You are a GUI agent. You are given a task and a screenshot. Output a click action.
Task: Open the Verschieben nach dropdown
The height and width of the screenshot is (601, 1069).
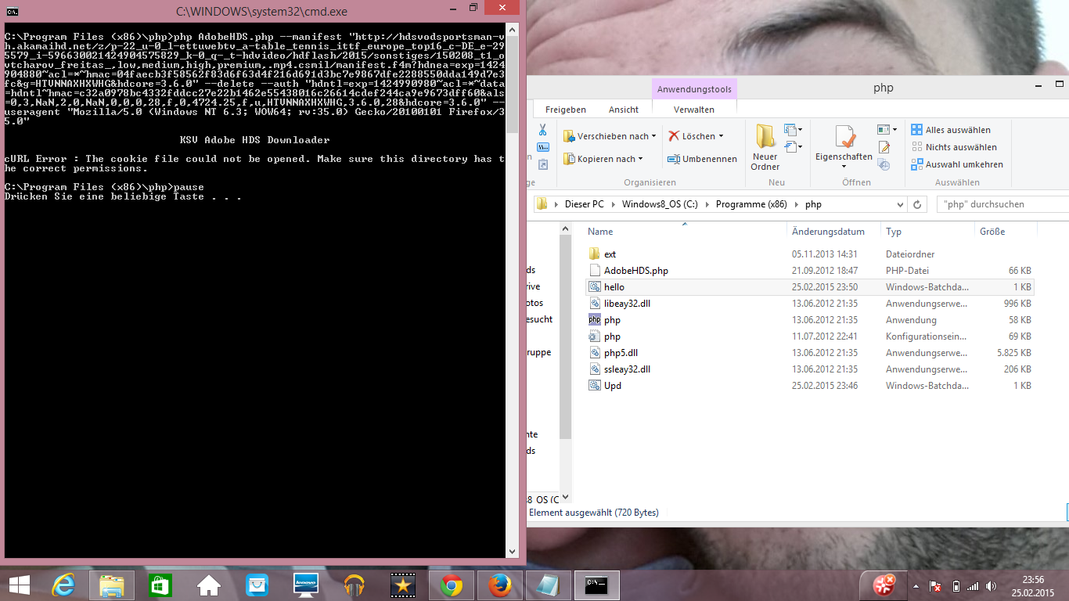pos(610,136)
